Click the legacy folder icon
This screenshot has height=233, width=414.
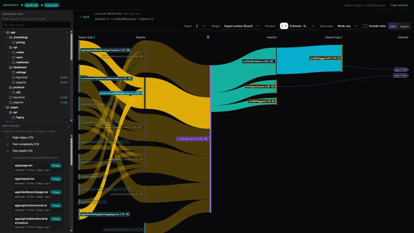pos(13,117)
